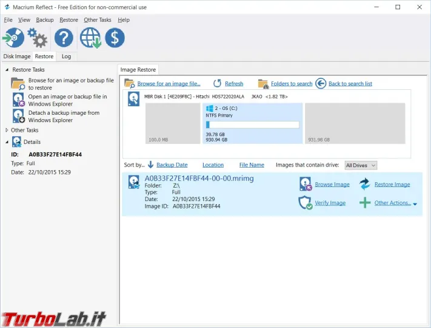Click the dollar sign purchase icon
The height and width of the screenshot is (328, 431).
(x=115, y=38)
